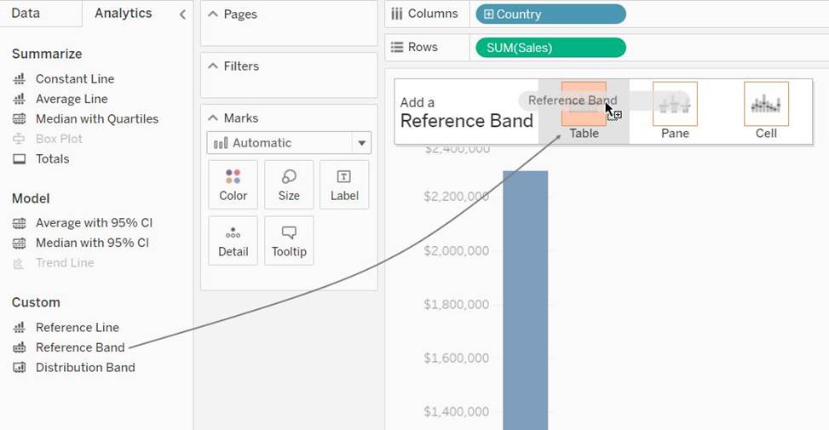829x430 pixels.
Task: Select the Average Line icon
Action: click(19, 100)
